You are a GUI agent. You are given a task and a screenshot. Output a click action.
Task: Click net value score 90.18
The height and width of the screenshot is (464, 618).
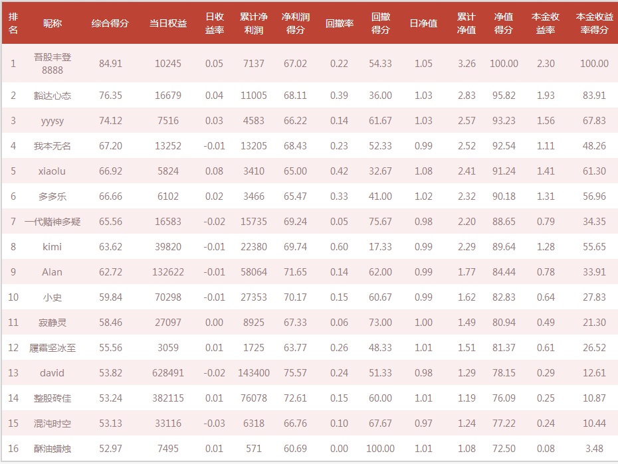tap(504, 196)
